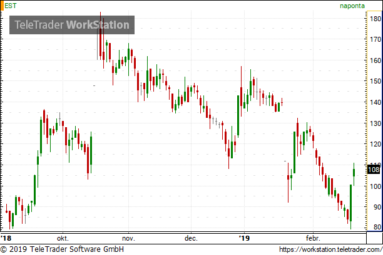Viewport: 383px width, 255px height.
Task: Click the 120 price axis value
Action: [x=375, y=144]
